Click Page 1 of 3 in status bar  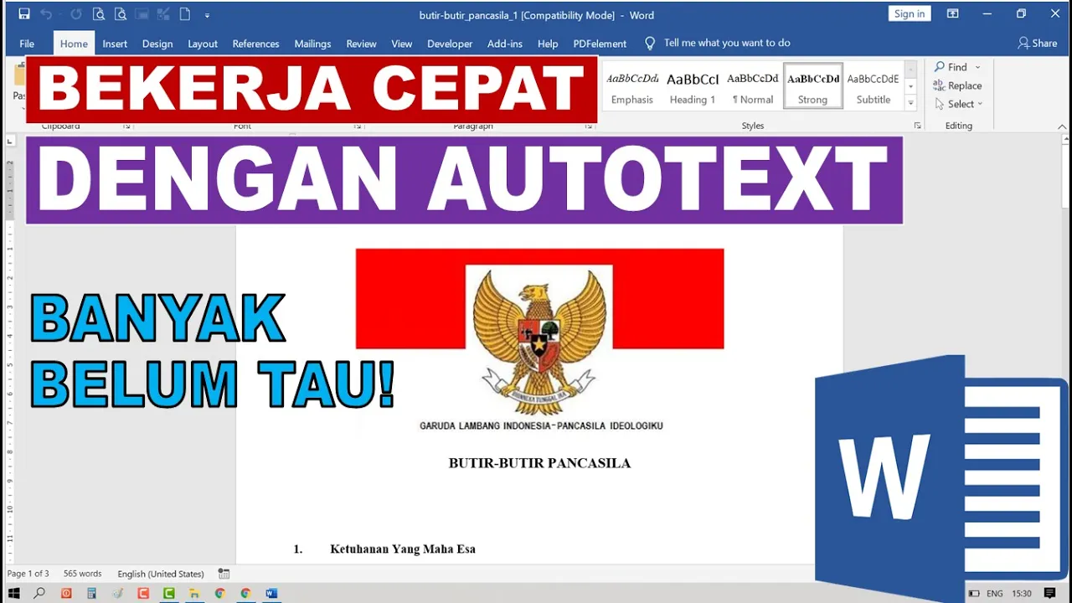pyautogui.click(x=28, y=574)
